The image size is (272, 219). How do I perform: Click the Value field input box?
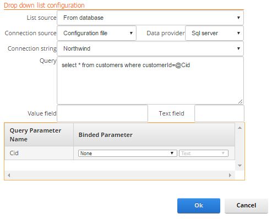tap(102, 113)
